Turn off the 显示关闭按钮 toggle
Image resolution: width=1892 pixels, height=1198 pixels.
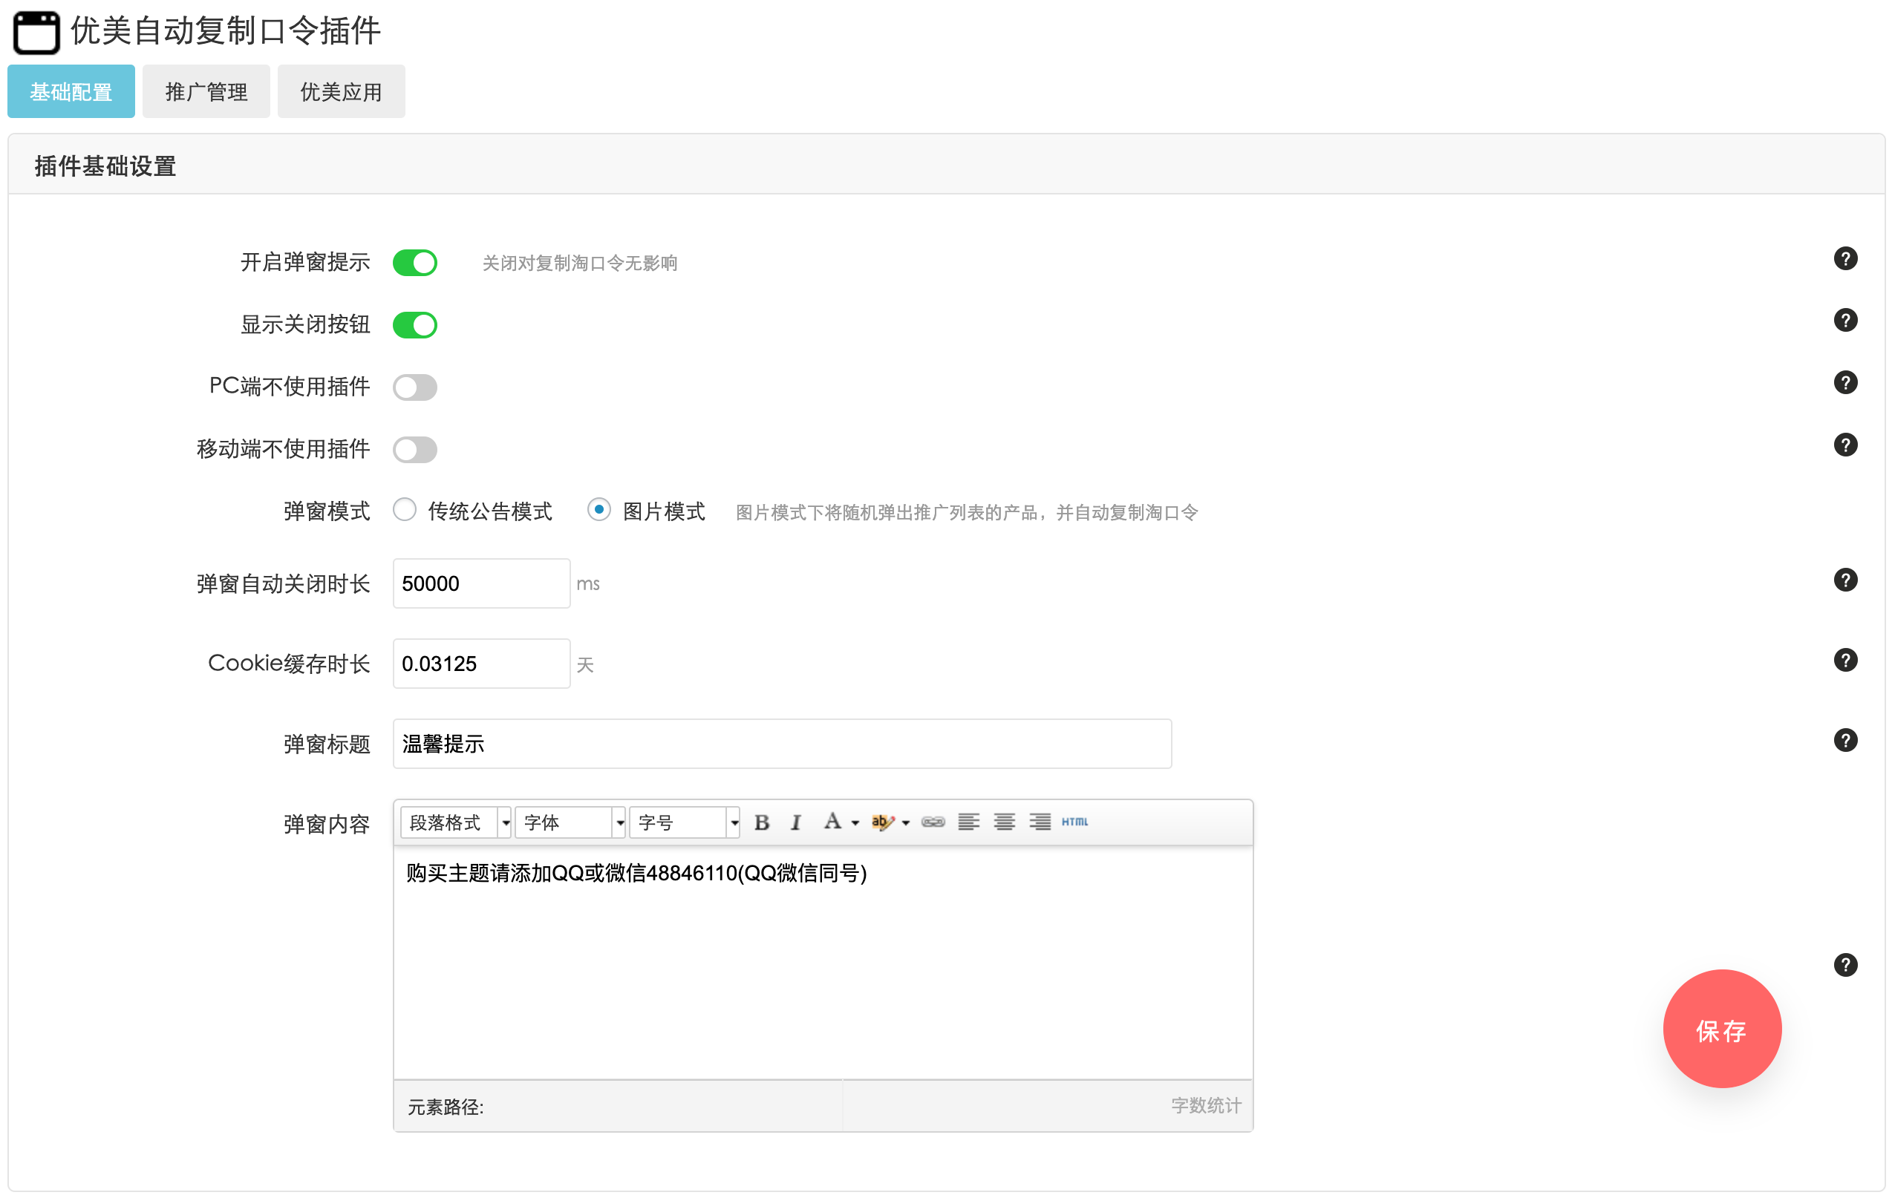415,324
